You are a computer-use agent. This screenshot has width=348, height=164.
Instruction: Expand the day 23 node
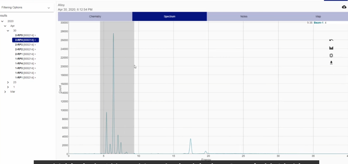(x=8, y=82)
